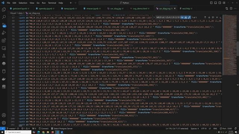Open the File menu
Viewport: 239px width, 134px height.
tap(8, 3)
